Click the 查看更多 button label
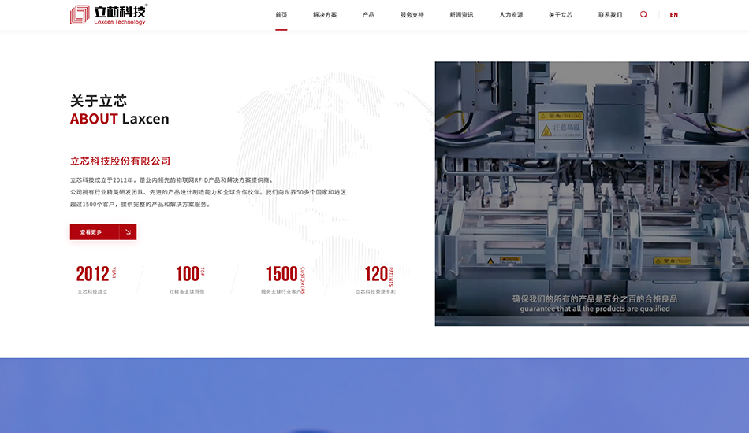 (x=91, y=232)
